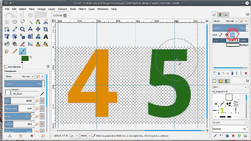Image resolution: width=251 pixels, height=141 pixels.
Task: Open the brush editor pencil in Tool Options
Action: pos(42,94)
